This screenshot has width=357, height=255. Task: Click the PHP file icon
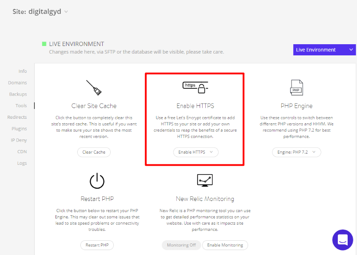pyautogui.click(x=296, y=88)
